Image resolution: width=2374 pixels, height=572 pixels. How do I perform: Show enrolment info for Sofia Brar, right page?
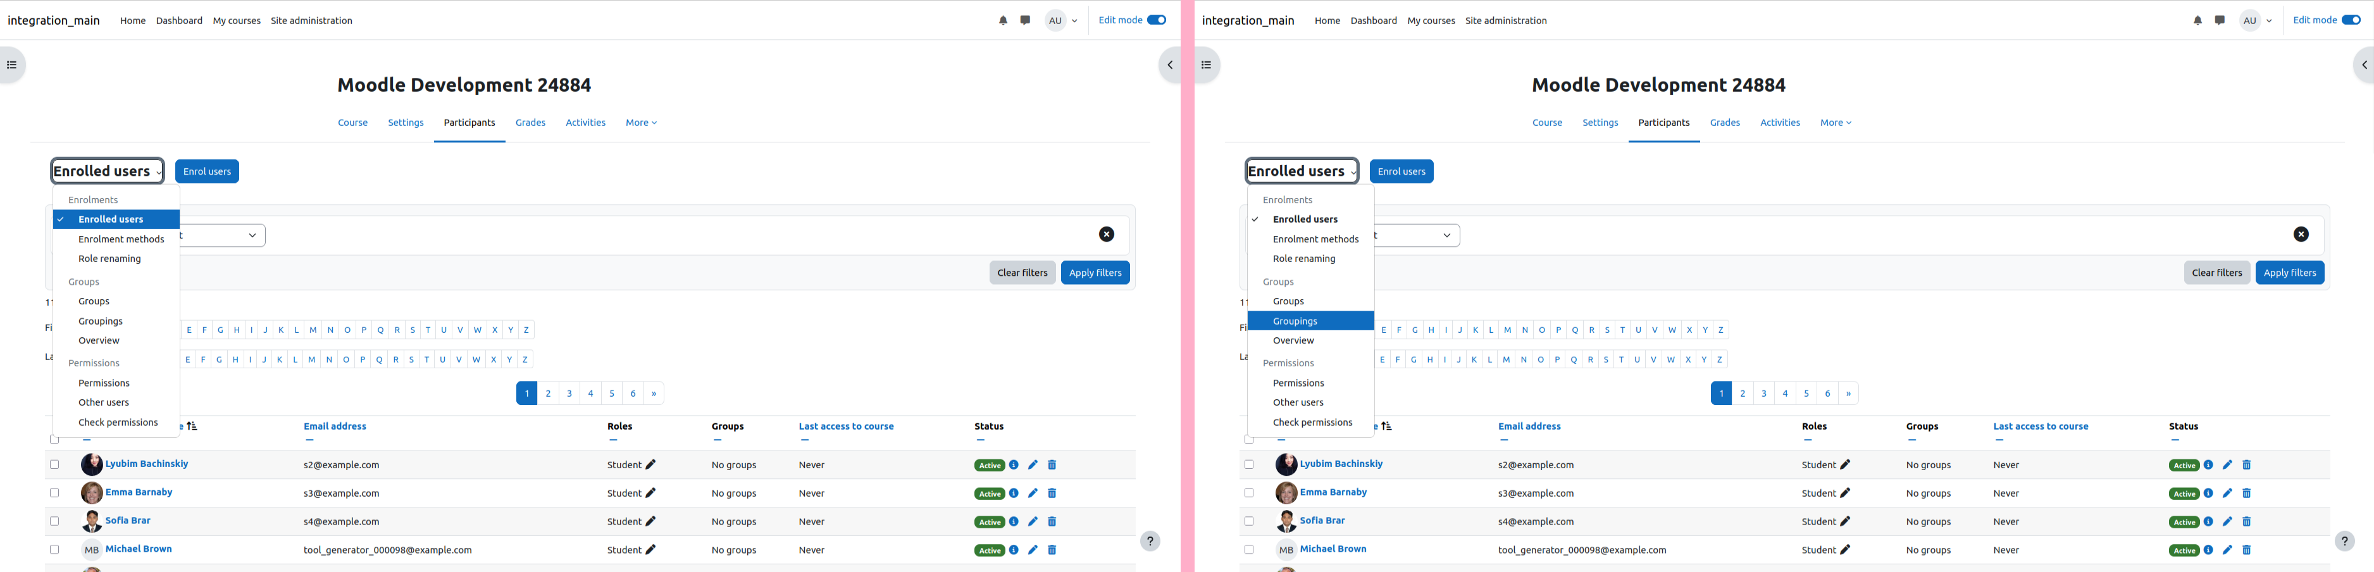pos(2208,522)
